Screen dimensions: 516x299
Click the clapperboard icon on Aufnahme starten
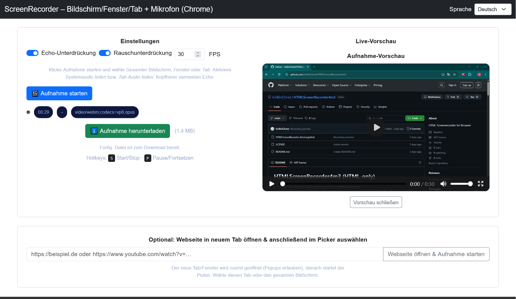(x=35, y=93)
